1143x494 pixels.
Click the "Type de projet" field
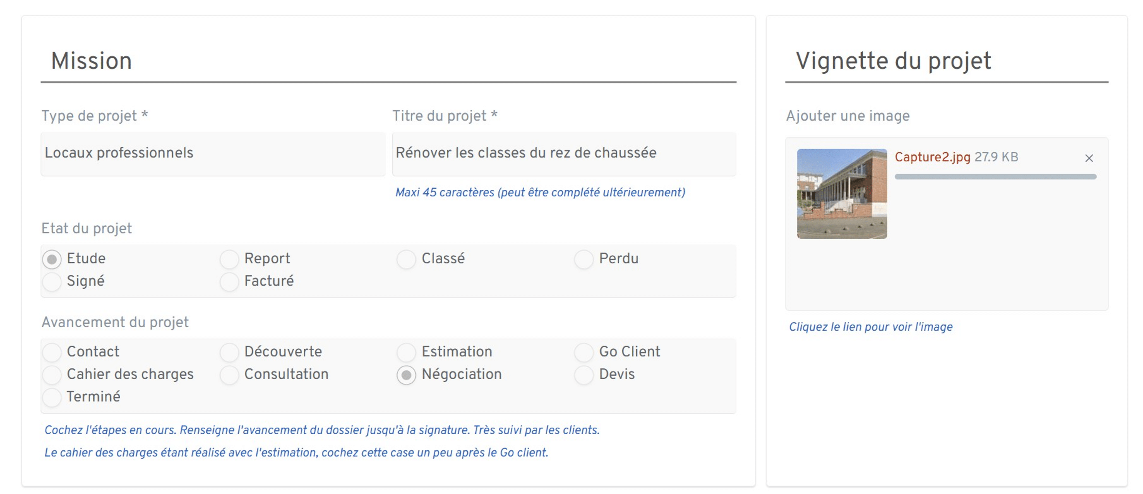click(x=213, y=153)
